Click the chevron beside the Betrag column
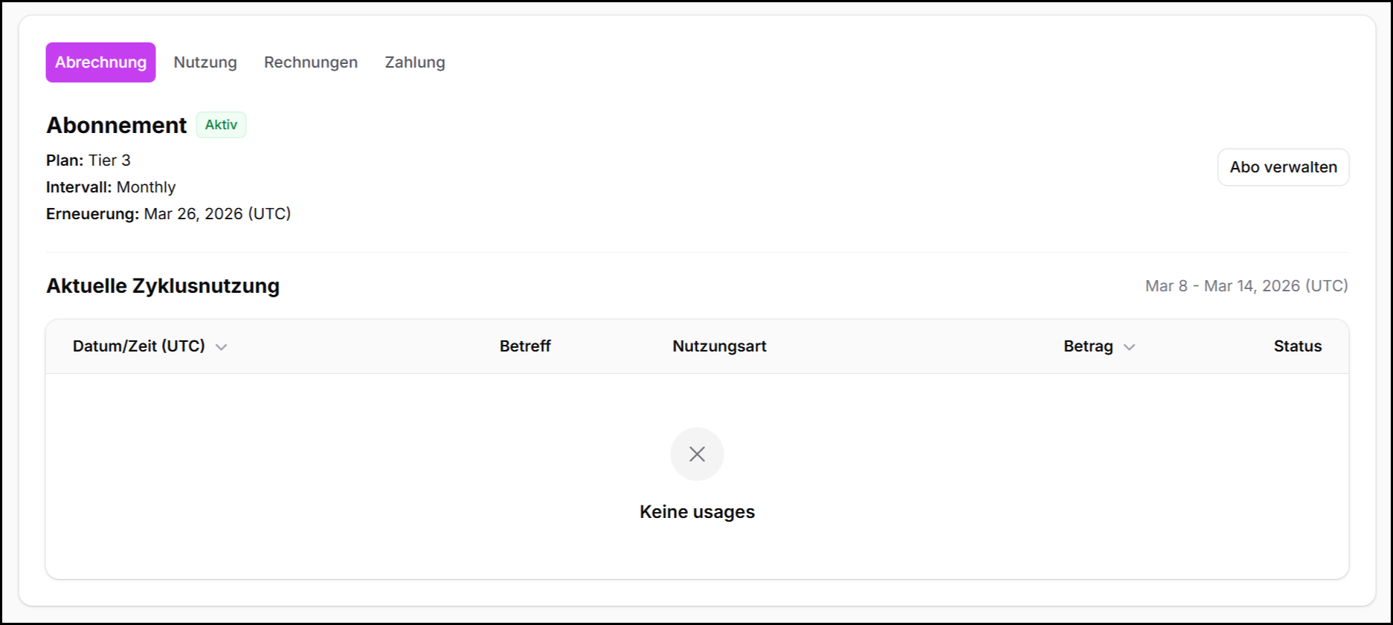 [x=1129, y=347]
